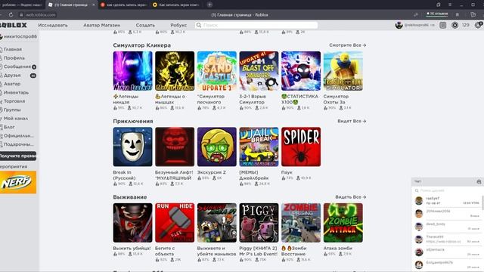Open a new browser tab

coord(209,5)
